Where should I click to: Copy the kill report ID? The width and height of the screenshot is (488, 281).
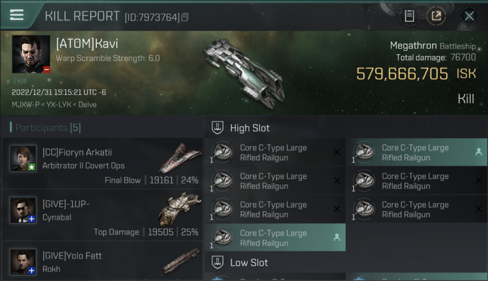tap(185, 17)
